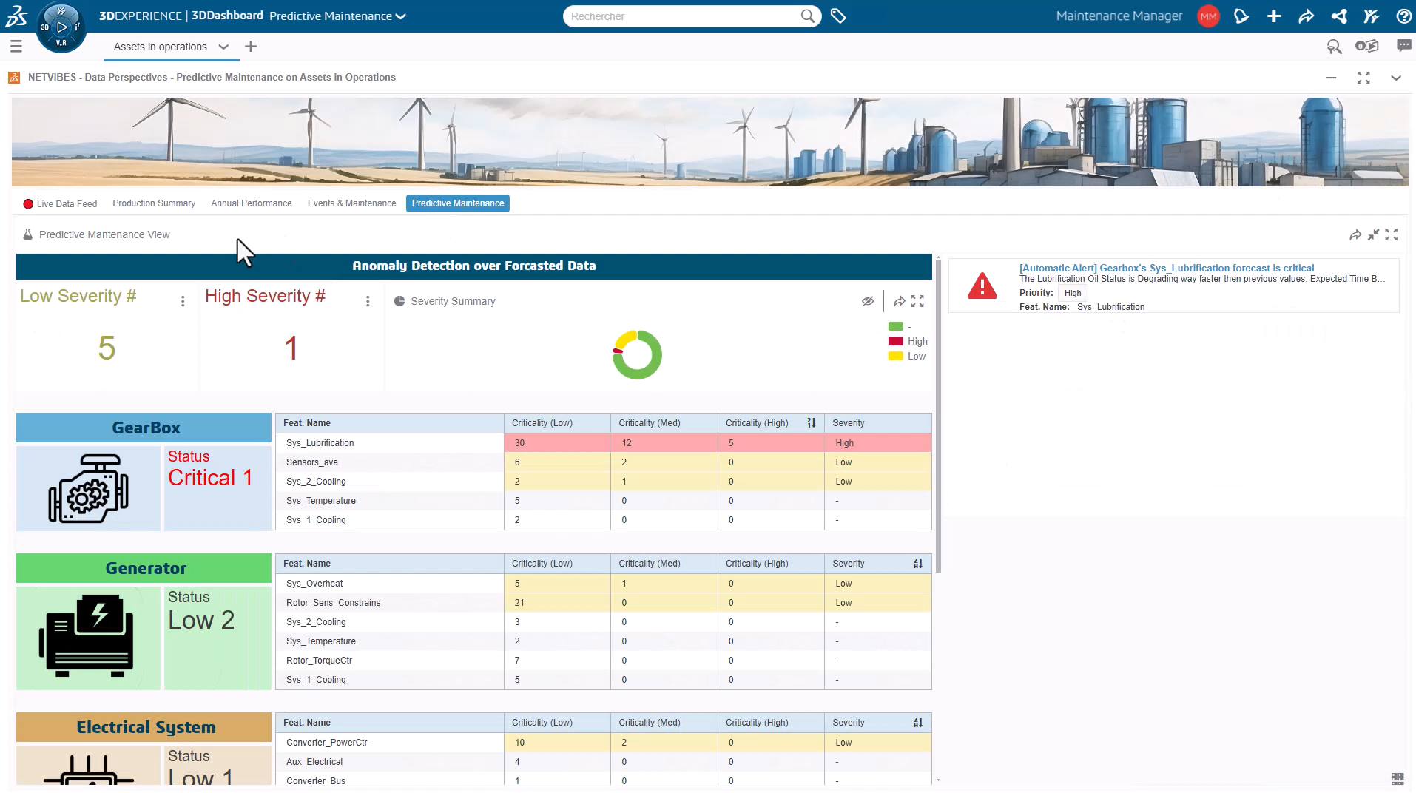Open the 3DEXPERIENCE compass
This screenshot has height=793, width=1416.
click(61, 27)
